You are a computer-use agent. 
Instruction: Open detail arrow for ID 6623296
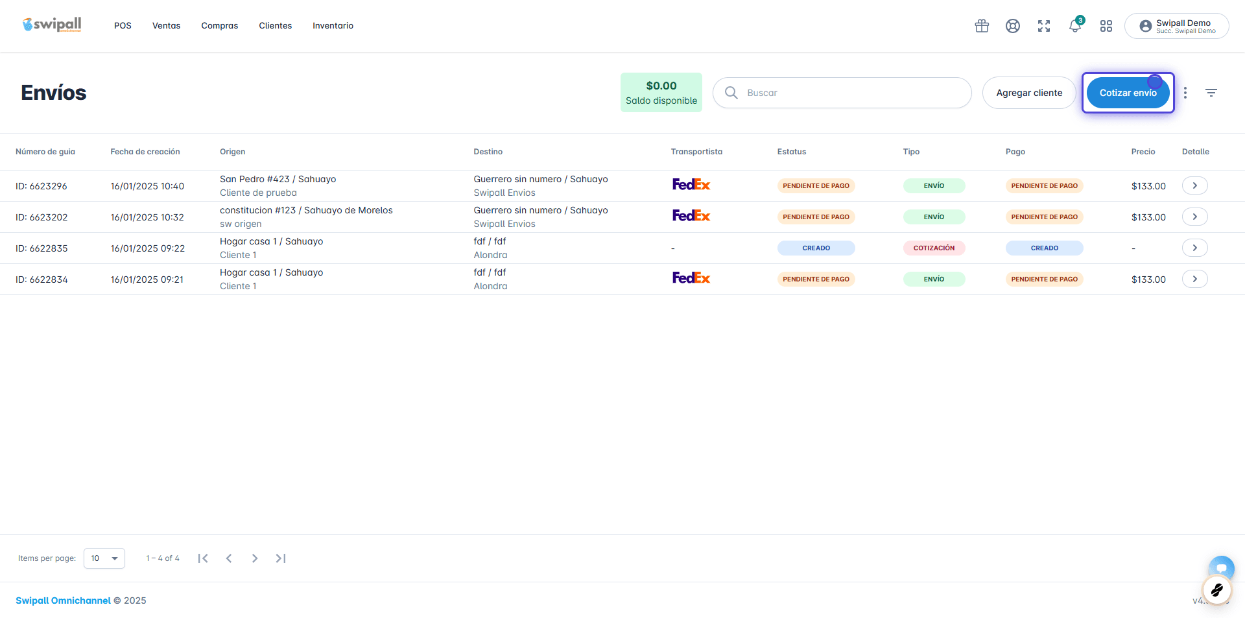click(x=1195, y=185)
